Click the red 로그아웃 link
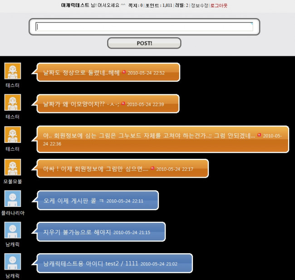This screenshot has height=280, width=295. tap(219, 5)
